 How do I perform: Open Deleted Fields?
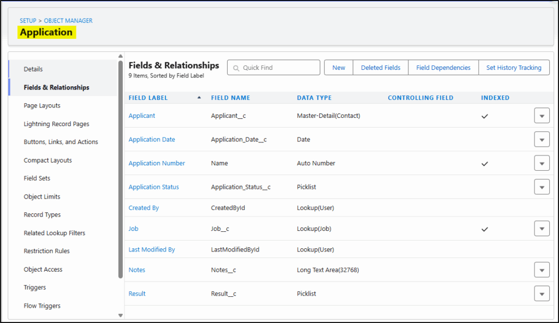pyautogui.click(x=380, y=68)
